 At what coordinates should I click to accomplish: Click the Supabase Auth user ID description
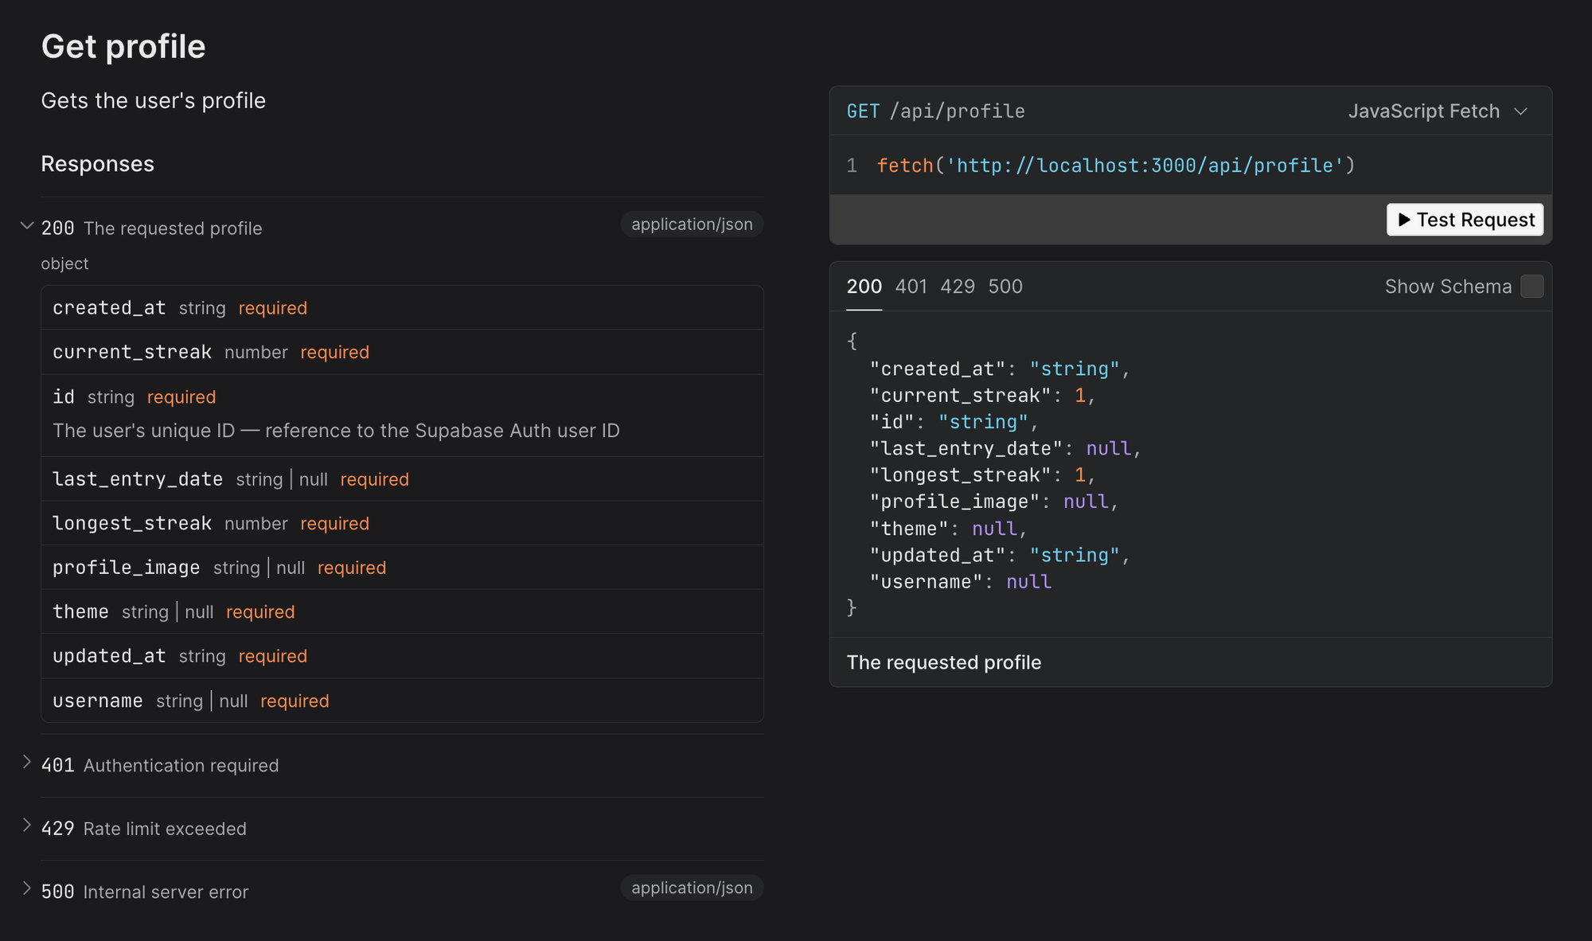336,431
